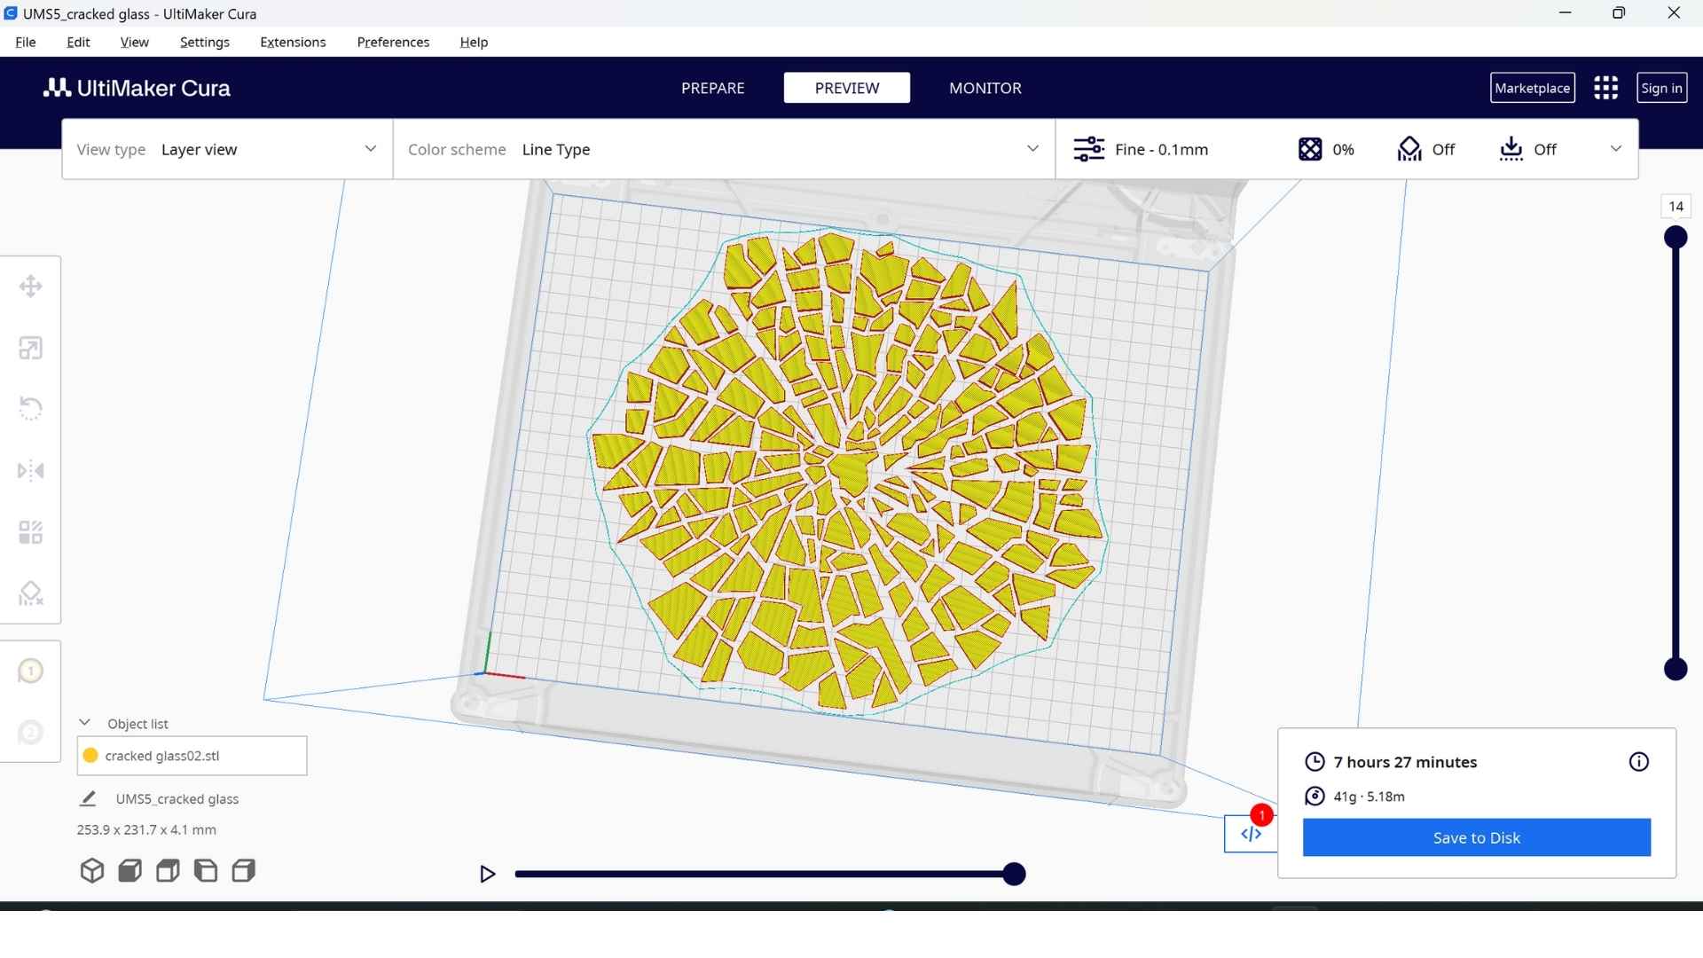
Task: Open the View type dropdown
Action: 227,149
